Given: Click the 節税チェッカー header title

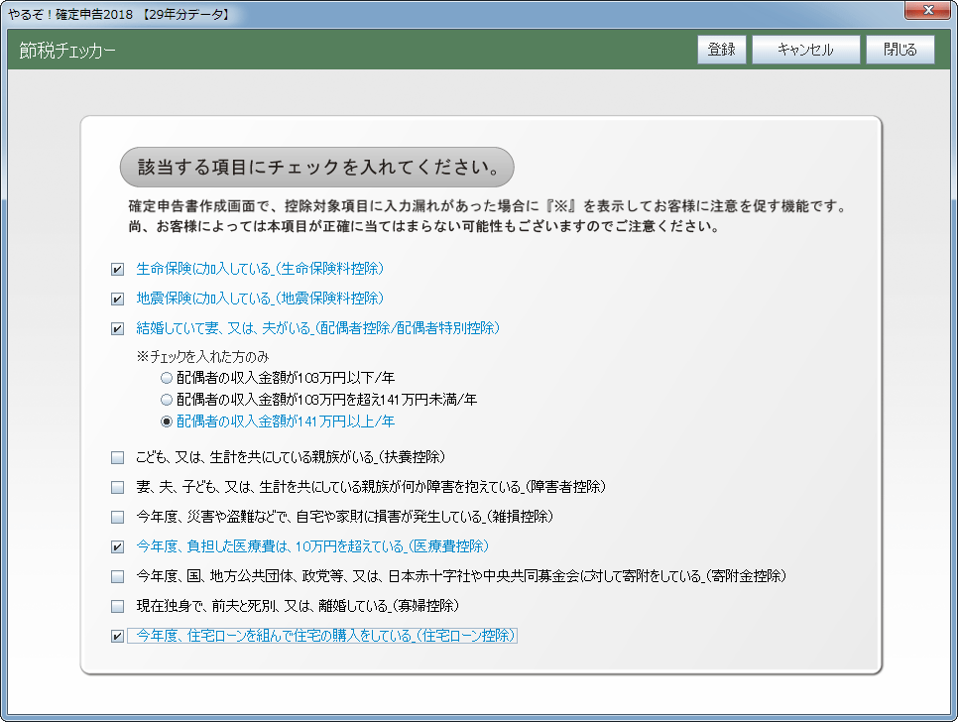Looking at the screenshot, I should pos(67,51).
